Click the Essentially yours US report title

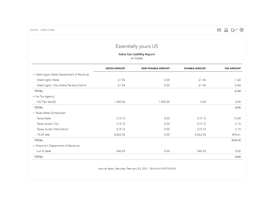(137, 46)
